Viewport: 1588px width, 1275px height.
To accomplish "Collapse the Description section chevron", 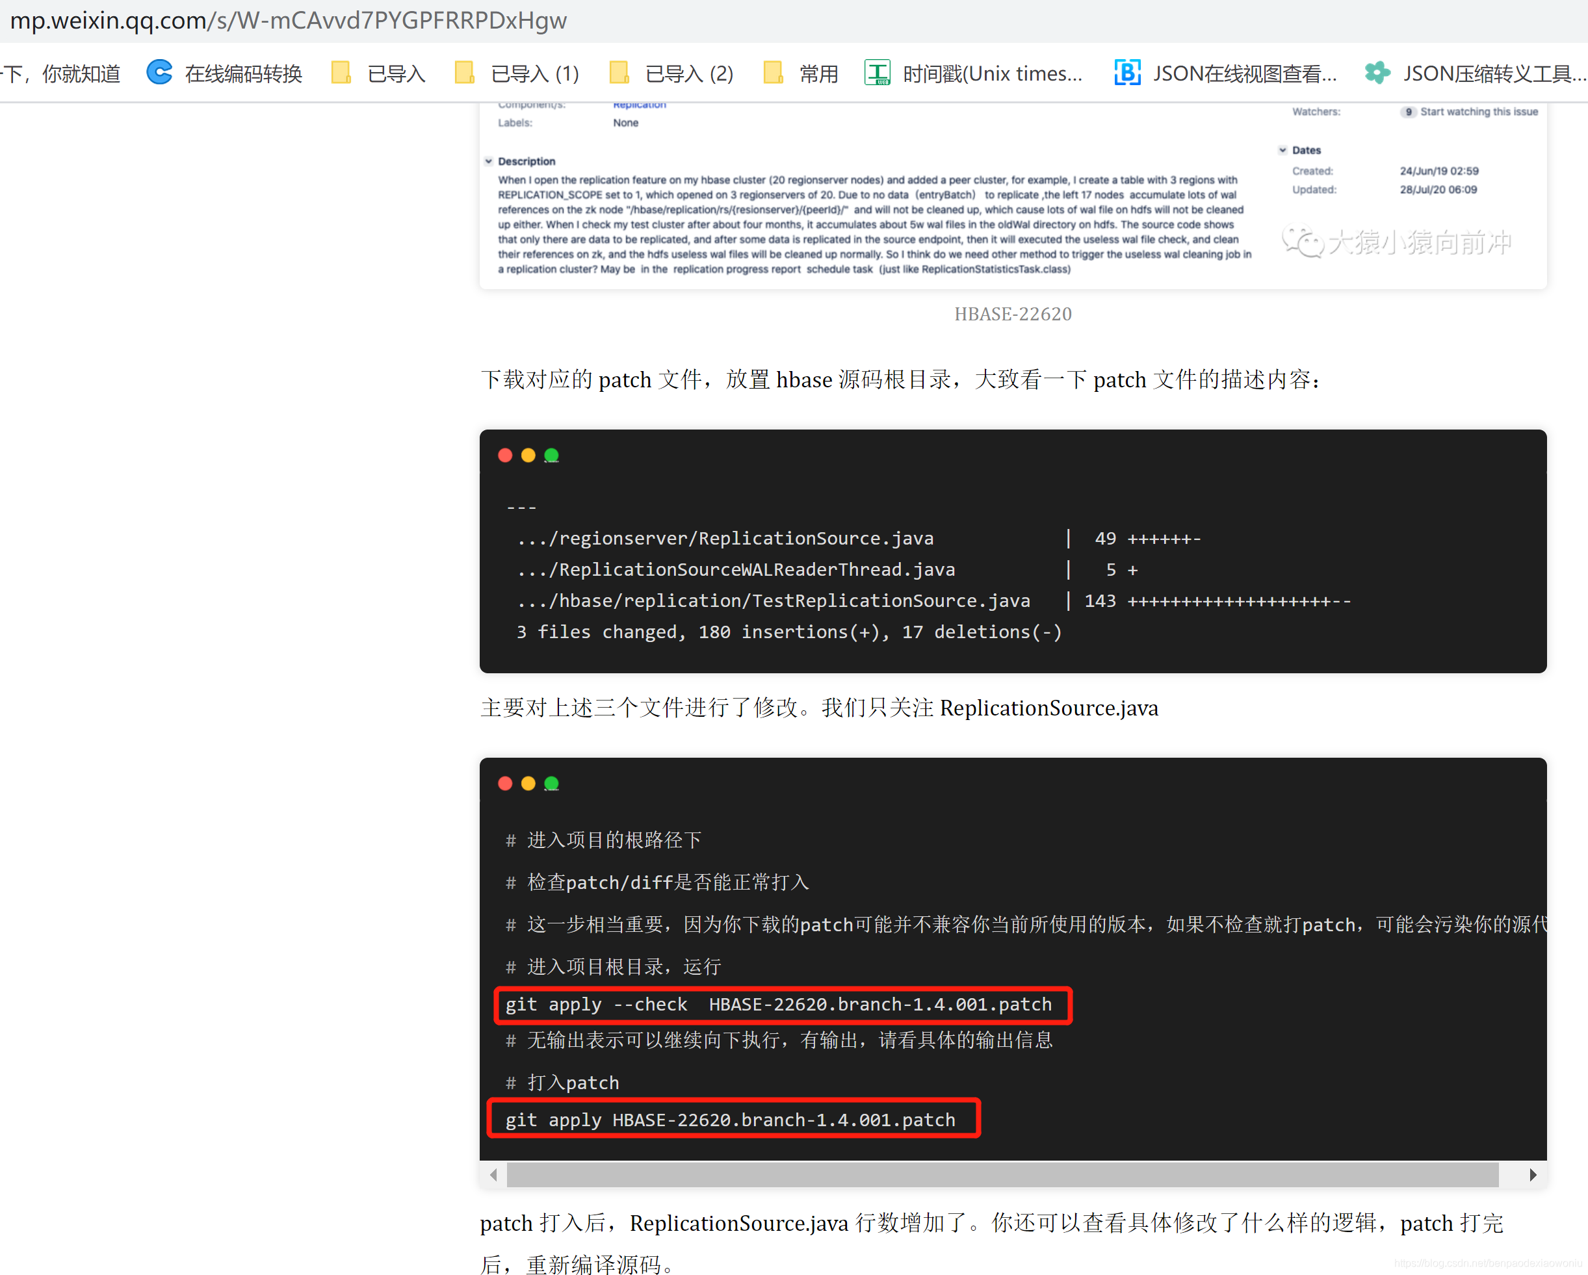I will click(488, 161).
